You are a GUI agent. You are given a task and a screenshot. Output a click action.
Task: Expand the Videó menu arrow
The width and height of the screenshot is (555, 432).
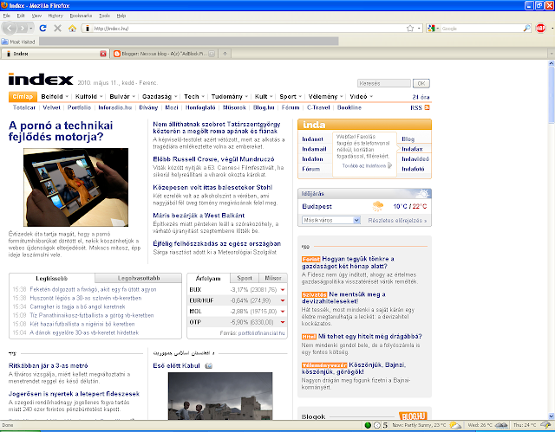[371, 96]
